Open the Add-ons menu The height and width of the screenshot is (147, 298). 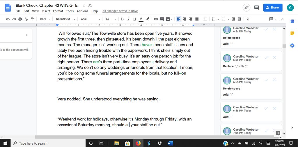[82, 11]
